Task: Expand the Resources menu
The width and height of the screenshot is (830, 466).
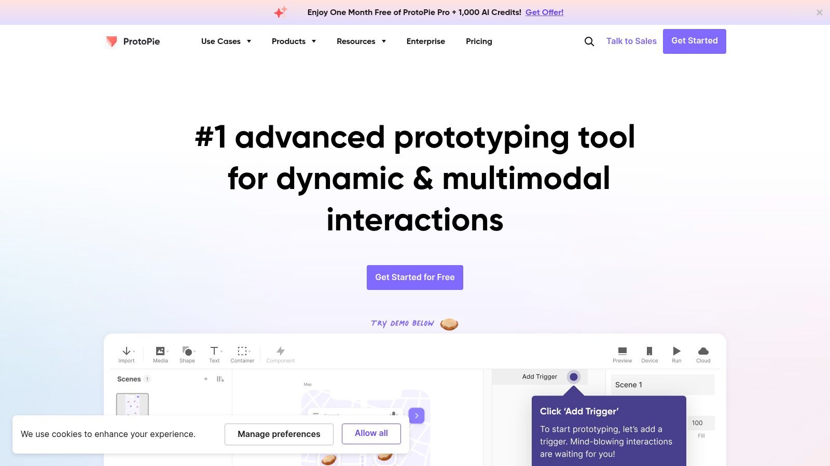Action: point(361,41)
